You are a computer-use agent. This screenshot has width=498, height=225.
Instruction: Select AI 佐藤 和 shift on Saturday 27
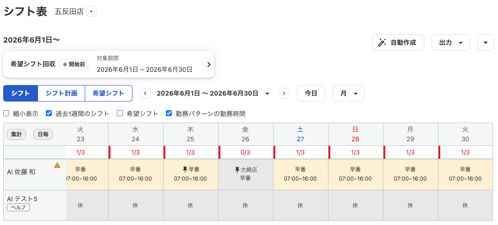tap(301, 174)
